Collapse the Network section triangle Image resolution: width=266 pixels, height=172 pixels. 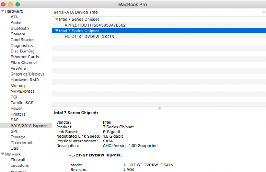pyautogui.click(x=3, y=154)
